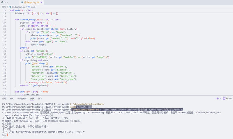This screenshot has height=139, width=233.
Task: Click 'done = event' on line 34
Action: tap(38, 45)
